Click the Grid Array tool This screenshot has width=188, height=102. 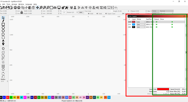pos(3,66)
